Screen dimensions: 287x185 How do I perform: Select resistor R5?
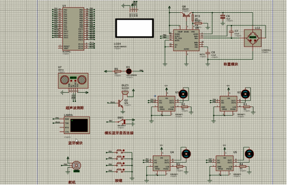tap(118, 71)
